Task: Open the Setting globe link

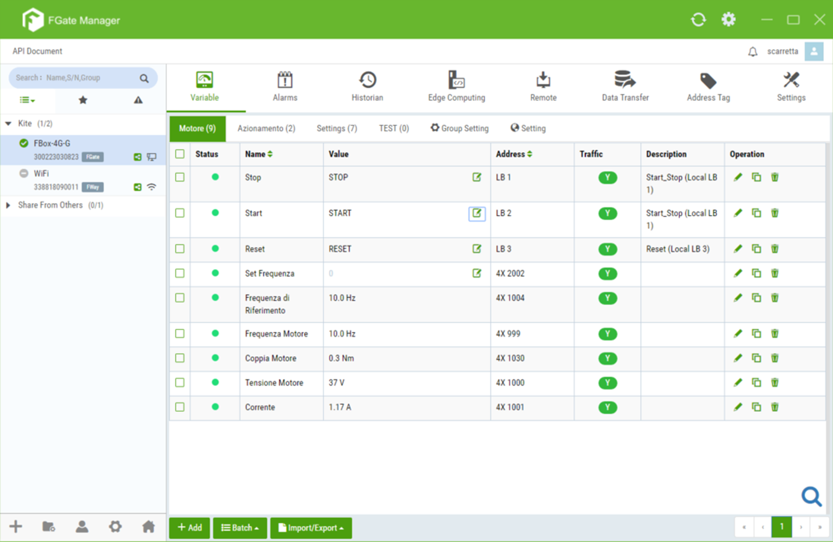Action: [x=528, y=128]
